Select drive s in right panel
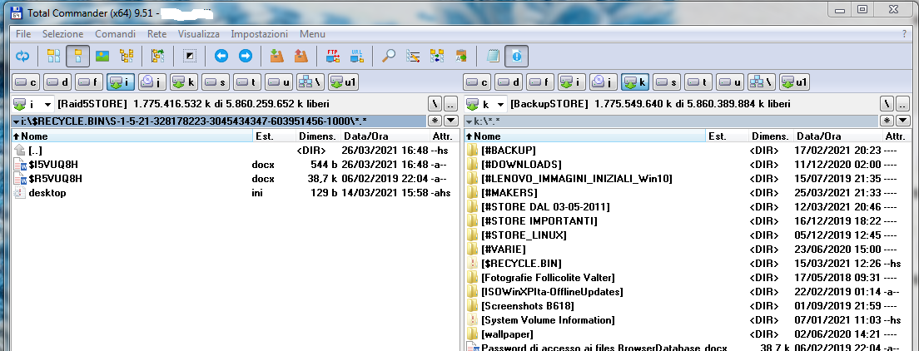The width and height of the screenshot is (919, 351). tap(667, 82)
